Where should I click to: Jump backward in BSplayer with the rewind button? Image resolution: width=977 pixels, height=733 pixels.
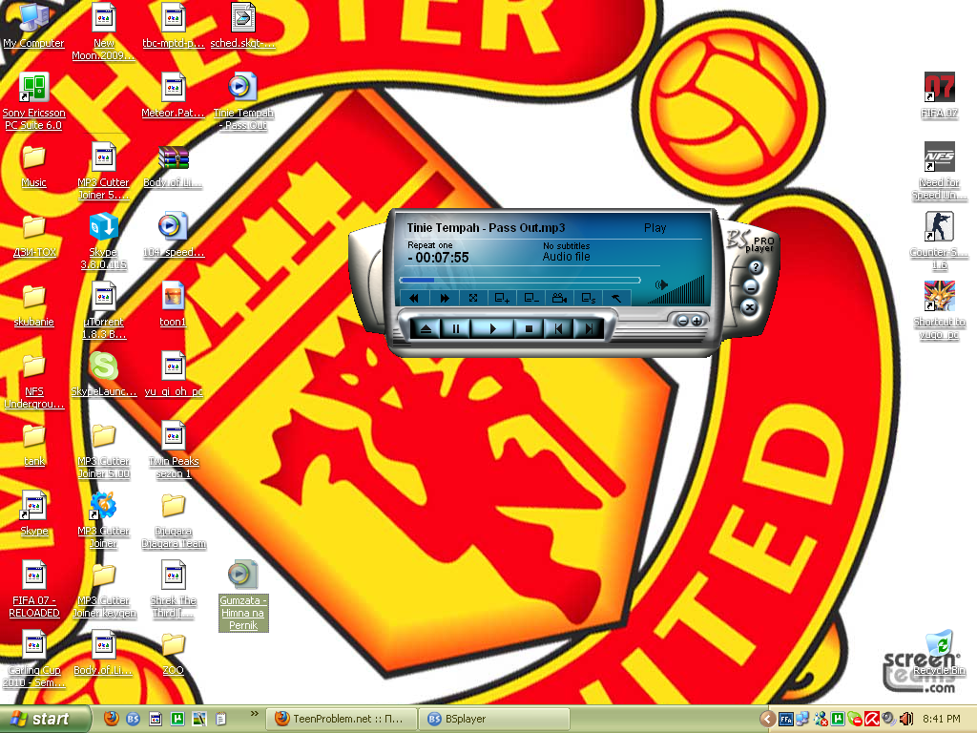coord(414,299)
